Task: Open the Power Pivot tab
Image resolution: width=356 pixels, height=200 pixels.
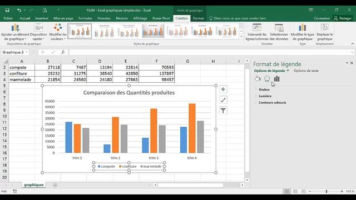Action: (161, 18)
